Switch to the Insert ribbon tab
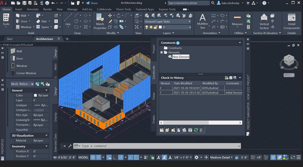Image resolution: width=303 pixels, height=167 pixels. tap(19, 9)
